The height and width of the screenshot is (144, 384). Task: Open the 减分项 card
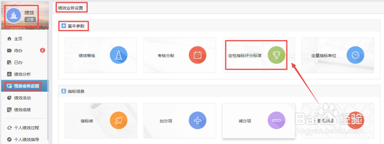coord(258,121)
